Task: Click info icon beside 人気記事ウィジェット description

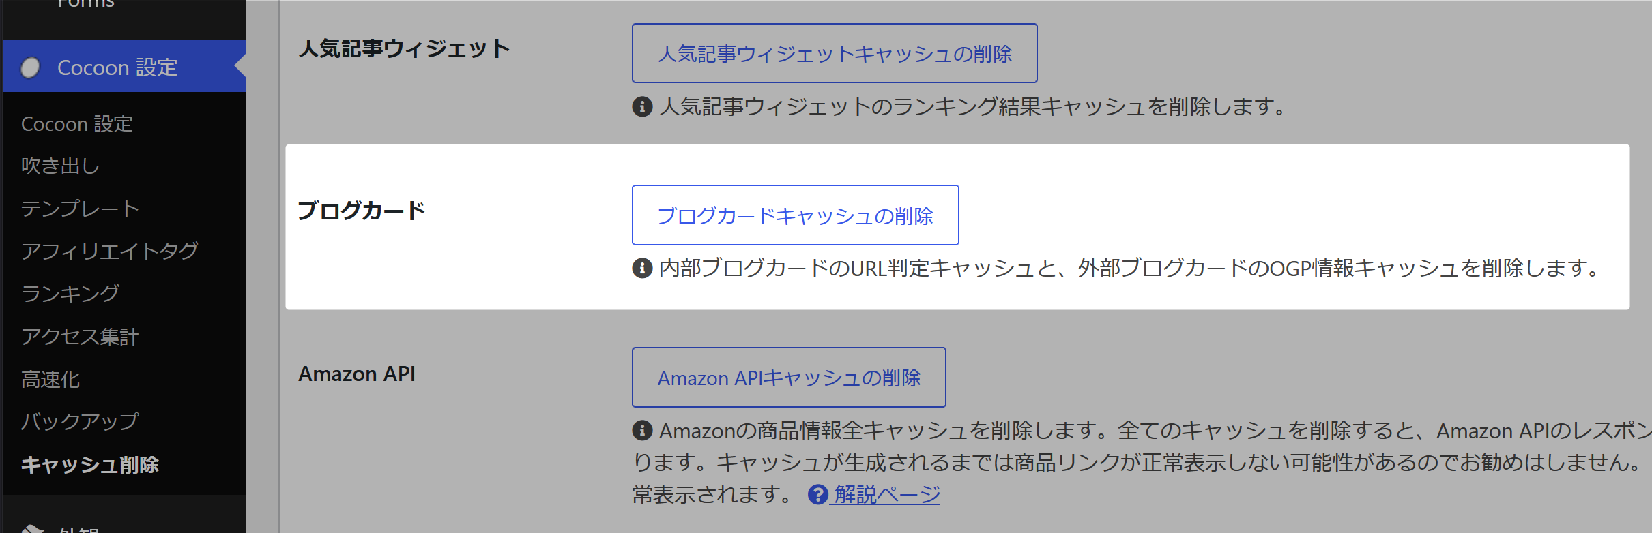Action: coord(642,107)
